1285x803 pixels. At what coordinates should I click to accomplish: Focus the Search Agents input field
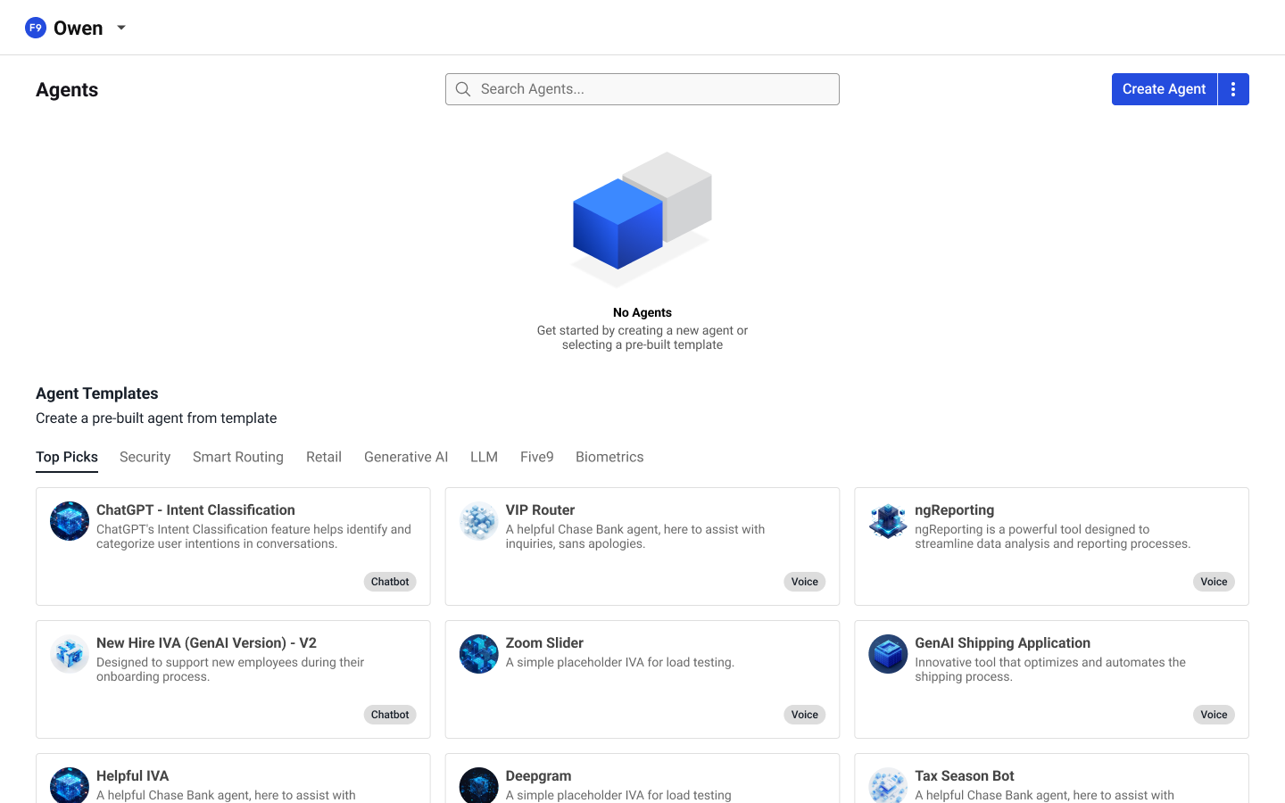(642, 89)
